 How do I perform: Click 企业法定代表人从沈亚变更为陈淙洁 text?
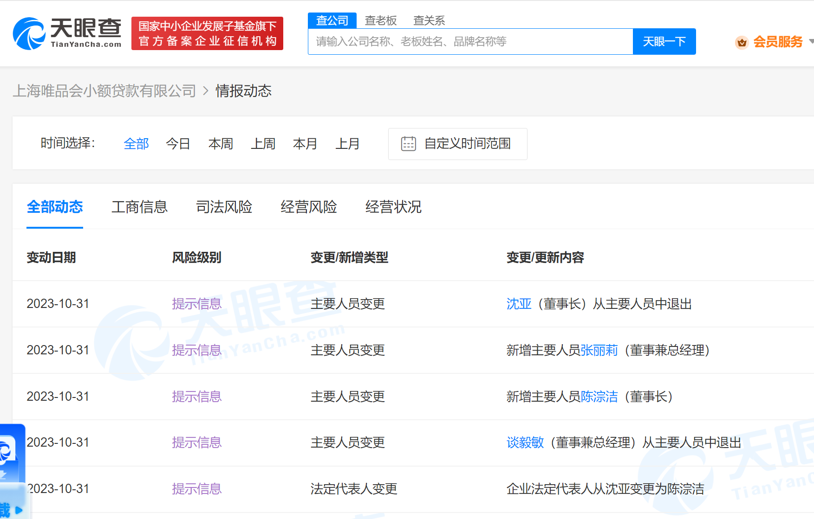pos(605,489)
